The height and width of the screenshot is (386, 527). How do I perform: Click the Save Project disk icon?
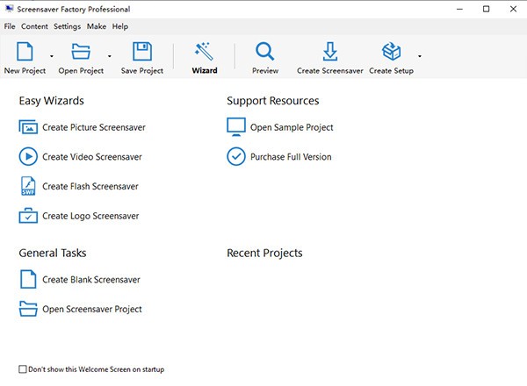pyautogui.click(x=142, y=52)
